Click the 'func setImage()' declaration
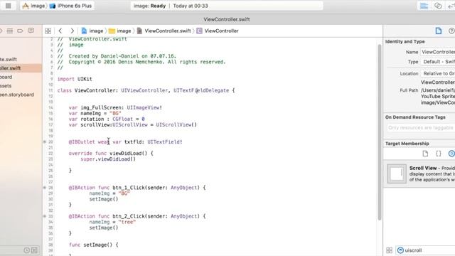This screenshot has height=256, width=455. 93,245
